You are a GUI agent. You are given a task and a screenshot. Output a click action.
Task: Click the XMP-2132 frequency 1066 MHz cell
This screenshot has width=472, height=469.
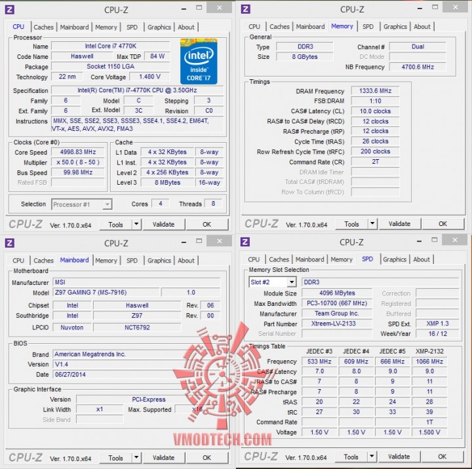pyautogui.click(x=429, y=362)
